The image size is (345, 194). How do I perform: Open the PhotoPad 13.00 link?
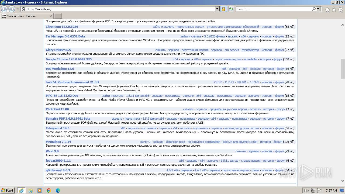(57, 109)
